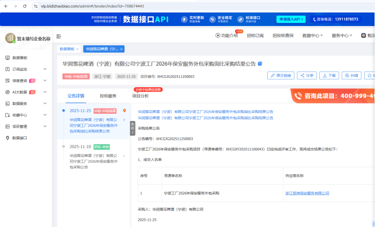Screen dimensions: 375x227
Task: Open 招投标查询 in top navigation
Action: point(283,35)
